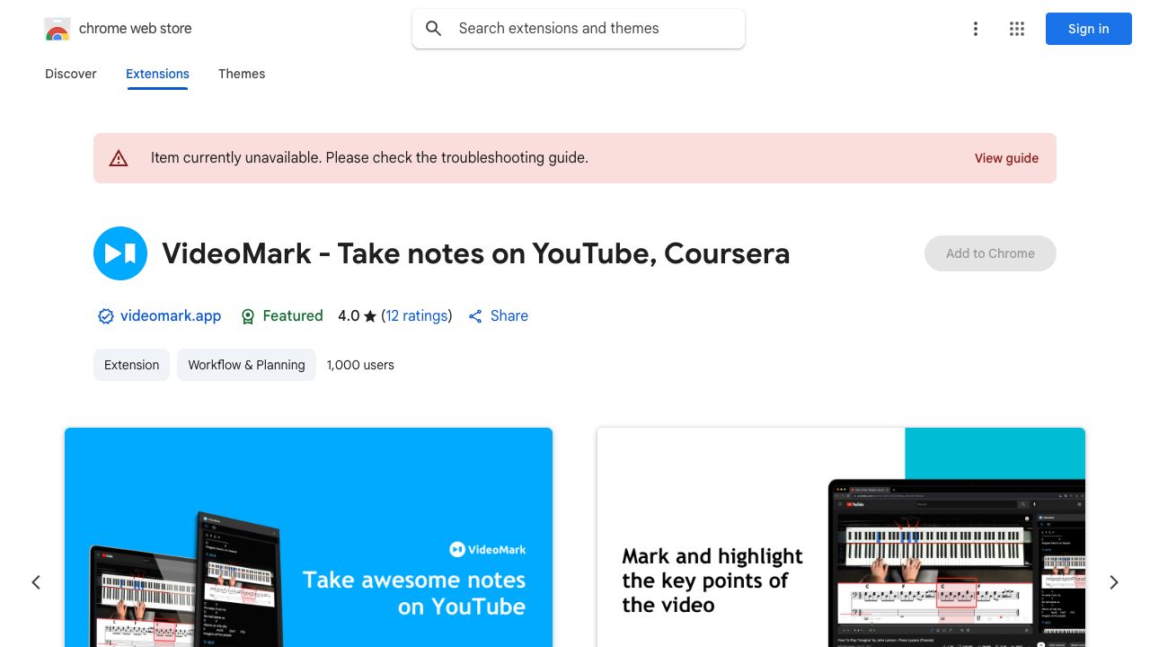Click the Share icon
This screenshot has width=1150, height=647.
pyautogui.click(x=476, y=316)
